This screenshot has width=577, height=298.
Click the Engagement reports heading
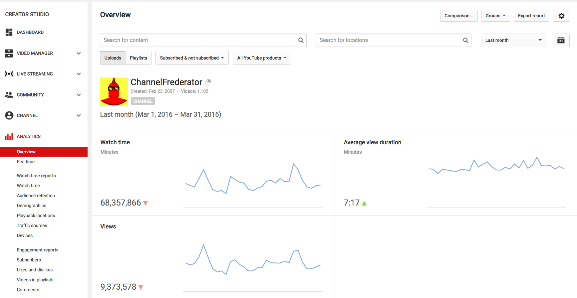(38, 250)
